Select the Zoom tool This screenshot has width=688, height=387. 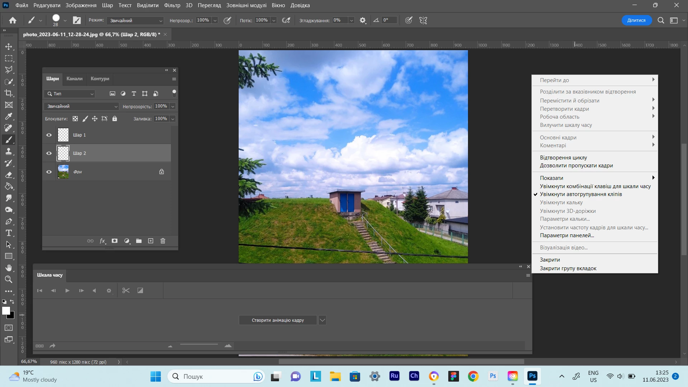[9, 279]
